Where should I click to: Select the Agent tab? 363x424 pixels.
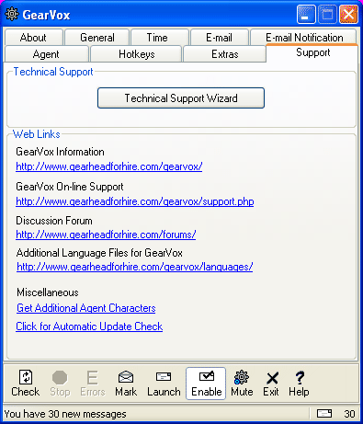coord(47,54)
